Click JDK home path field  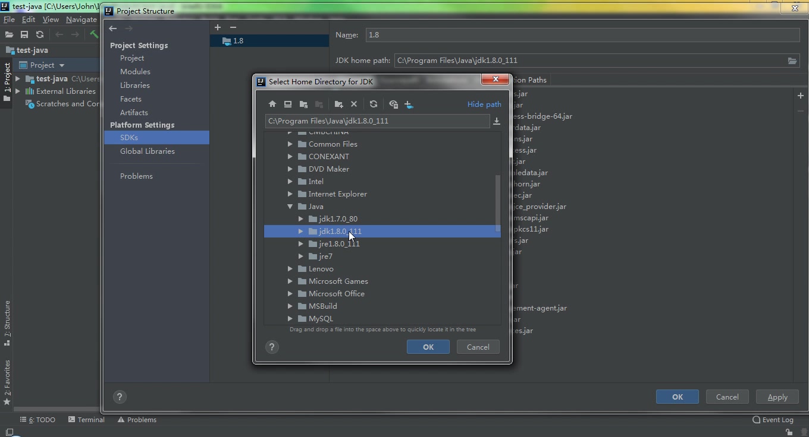[589, 61]
